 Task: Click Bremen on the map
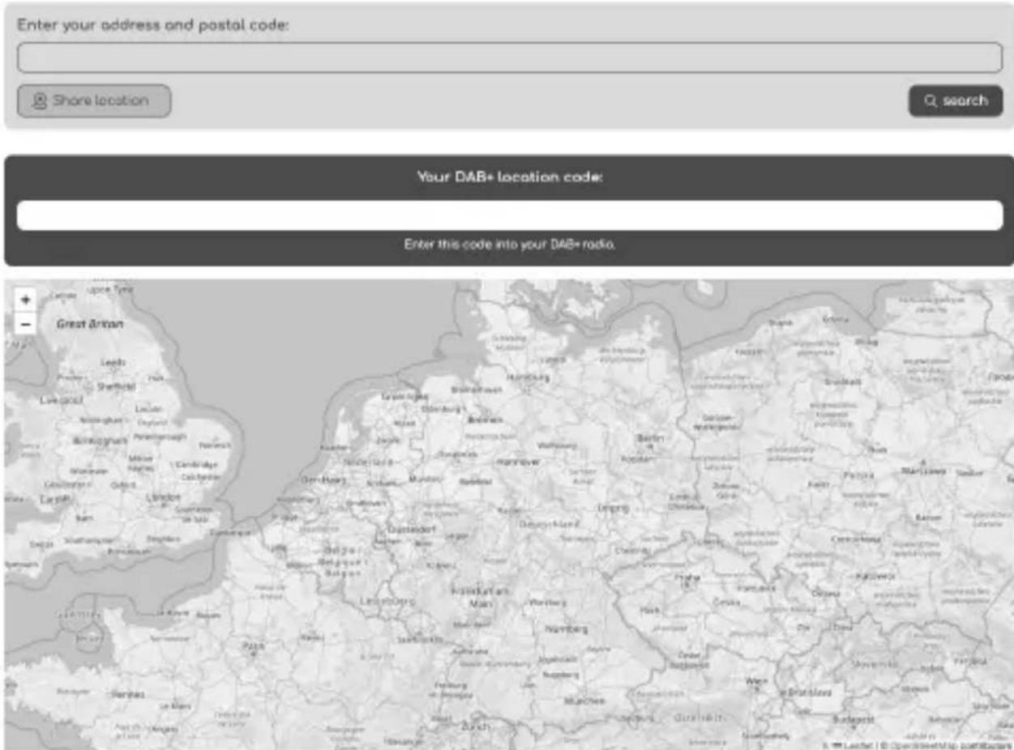pyautogui.click(x=486, y=420)
